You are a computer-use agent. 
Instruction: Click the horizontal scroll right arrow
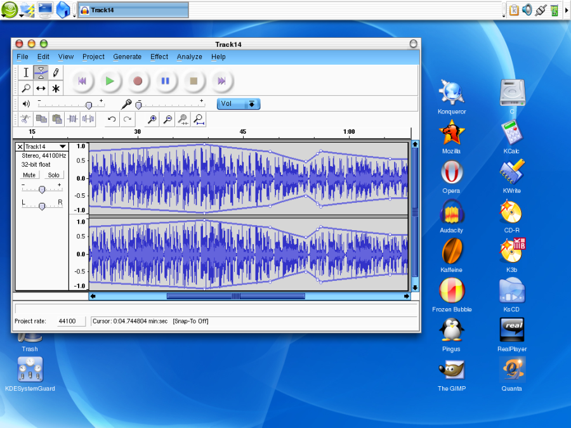click(407, 296)
